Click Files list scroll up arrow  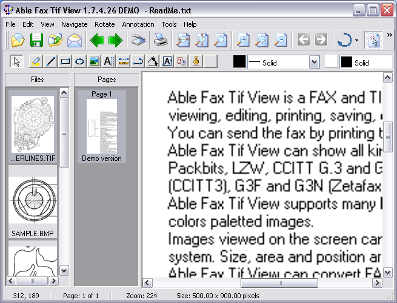[x=64, y=93]
